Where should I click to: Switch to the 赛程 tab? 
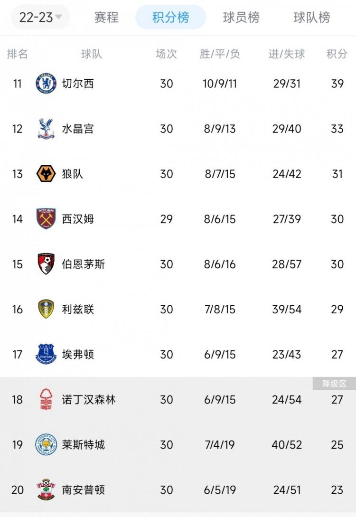pos(106,17)
